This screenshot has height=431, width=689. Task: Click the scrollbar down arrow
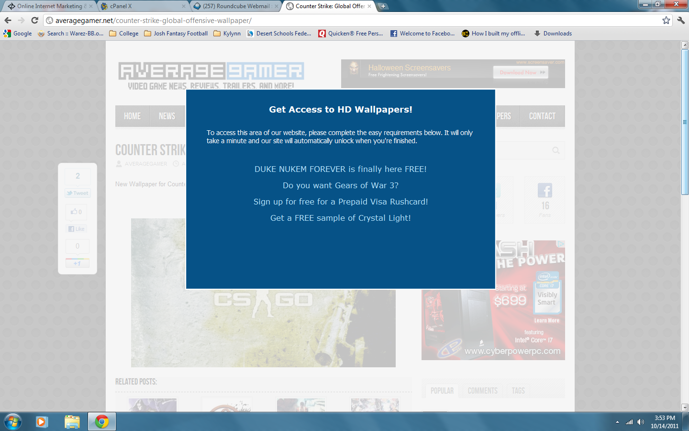[685, 408]
